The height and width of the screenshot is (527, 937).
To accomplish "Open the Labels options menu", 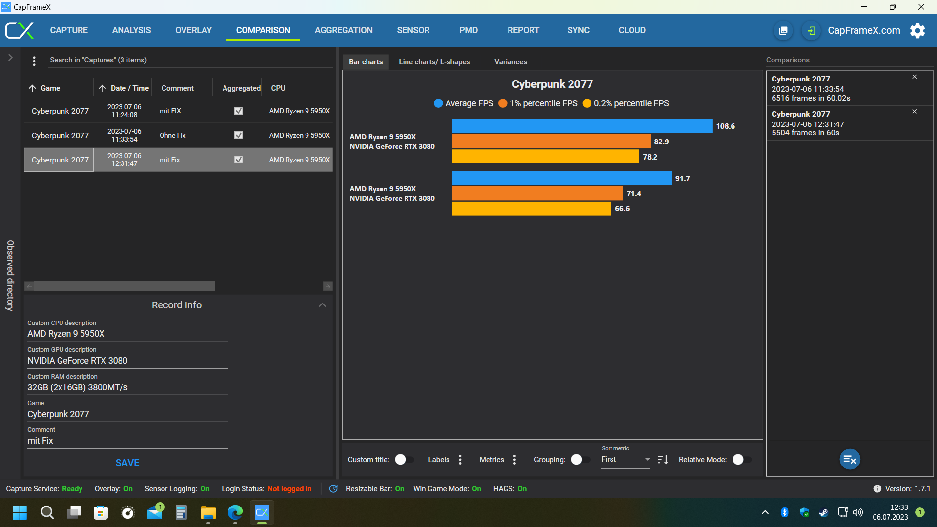I will [460, 460].
